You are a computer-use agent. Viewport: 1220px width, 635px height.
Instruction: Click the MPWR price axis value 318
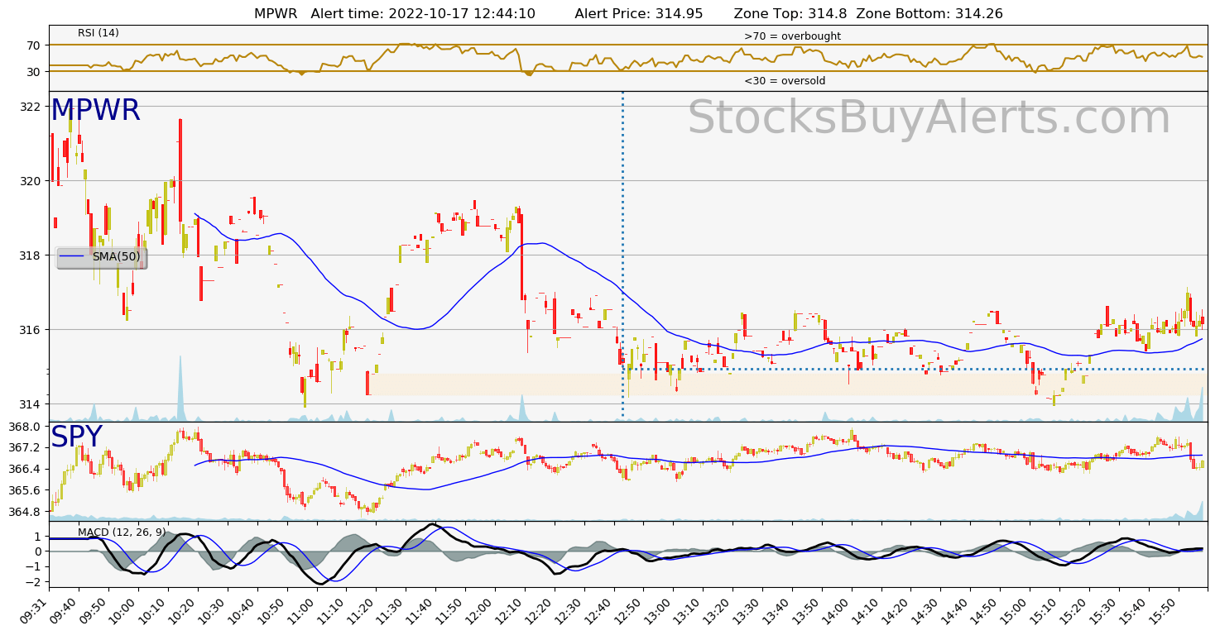(30, 255)
